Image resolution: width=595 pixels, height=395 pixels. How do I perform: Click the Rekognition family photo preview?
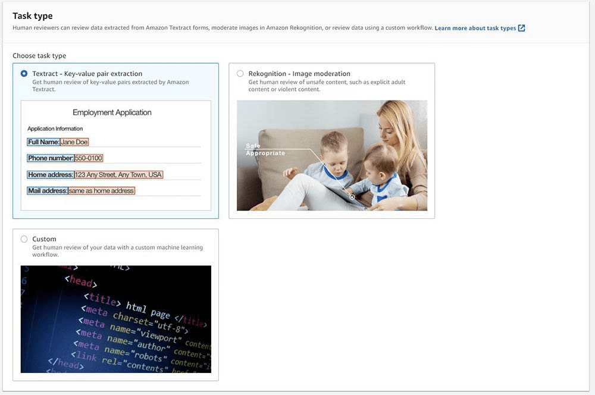[x=332, y=155]
